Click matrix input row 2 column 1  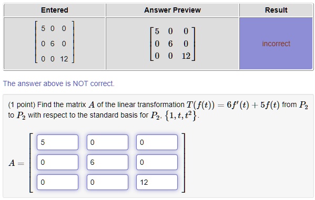57,162
